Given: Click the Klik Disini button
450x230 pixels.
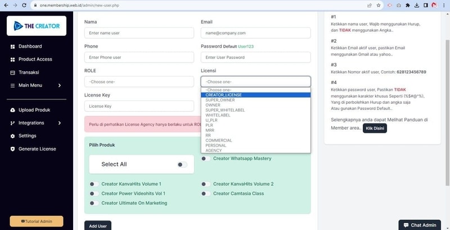Looking at the screenshot, I should tap(375, 128).
